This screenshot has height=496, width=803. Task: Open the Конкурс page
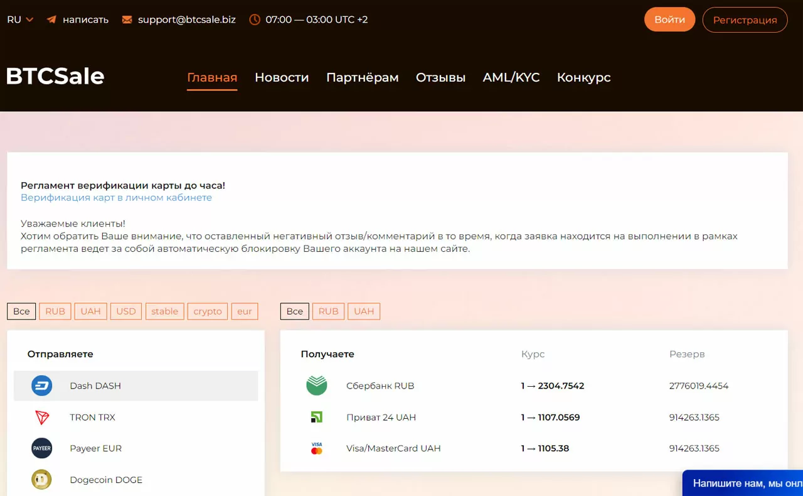(583, 77)
